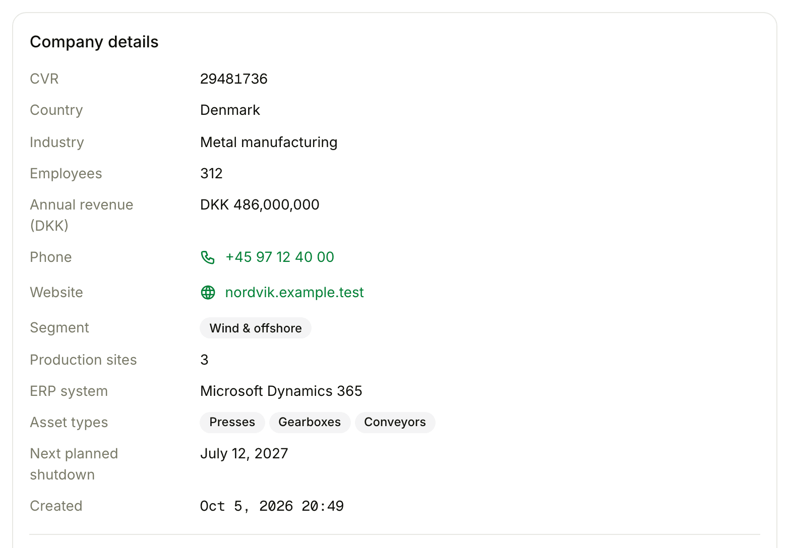Click the Country field label
The height and width of the screenshot is (548, 790).
pyautogui.click(x=56, y=110)
